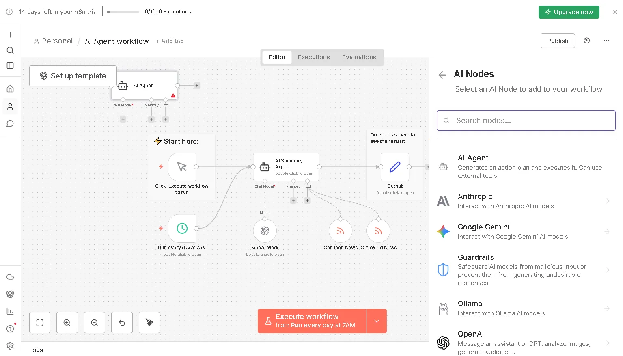Toggle the sidebar panel icon

pyautogui.click(x=10, y=65)
